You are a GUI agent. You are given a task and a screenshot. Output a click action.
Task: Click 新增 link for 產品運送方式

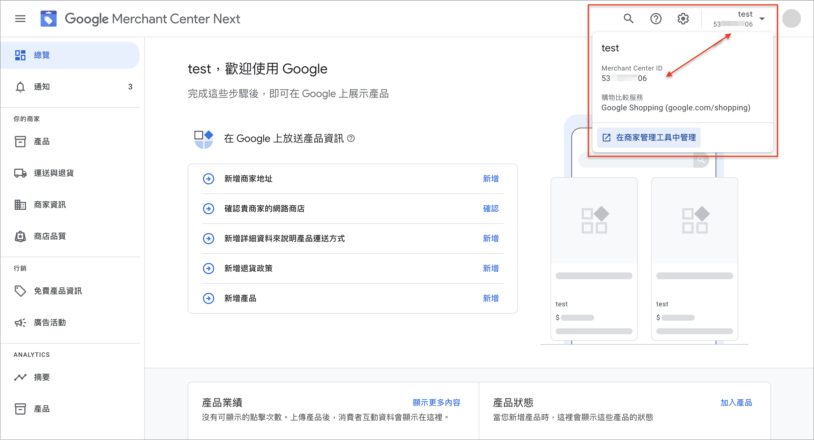(490, 238)
